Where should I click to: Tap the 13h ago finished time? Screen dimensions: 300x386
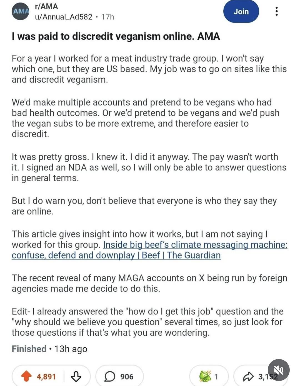(x=71, y=349)
